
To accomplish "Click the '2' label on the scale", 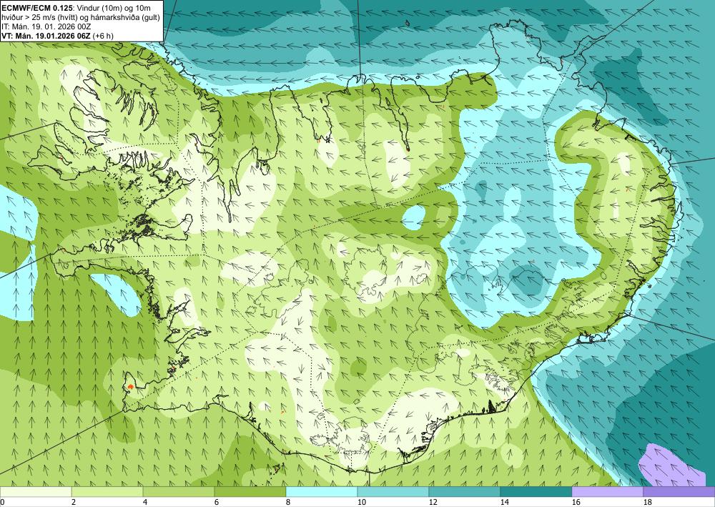I will click(x=74, y=503).
